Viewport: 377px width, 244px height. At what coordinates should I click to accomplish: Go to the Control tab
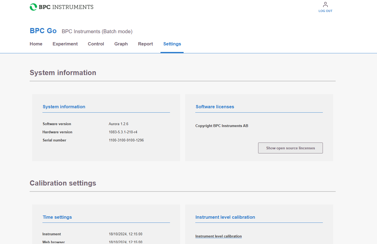point(96,44)
